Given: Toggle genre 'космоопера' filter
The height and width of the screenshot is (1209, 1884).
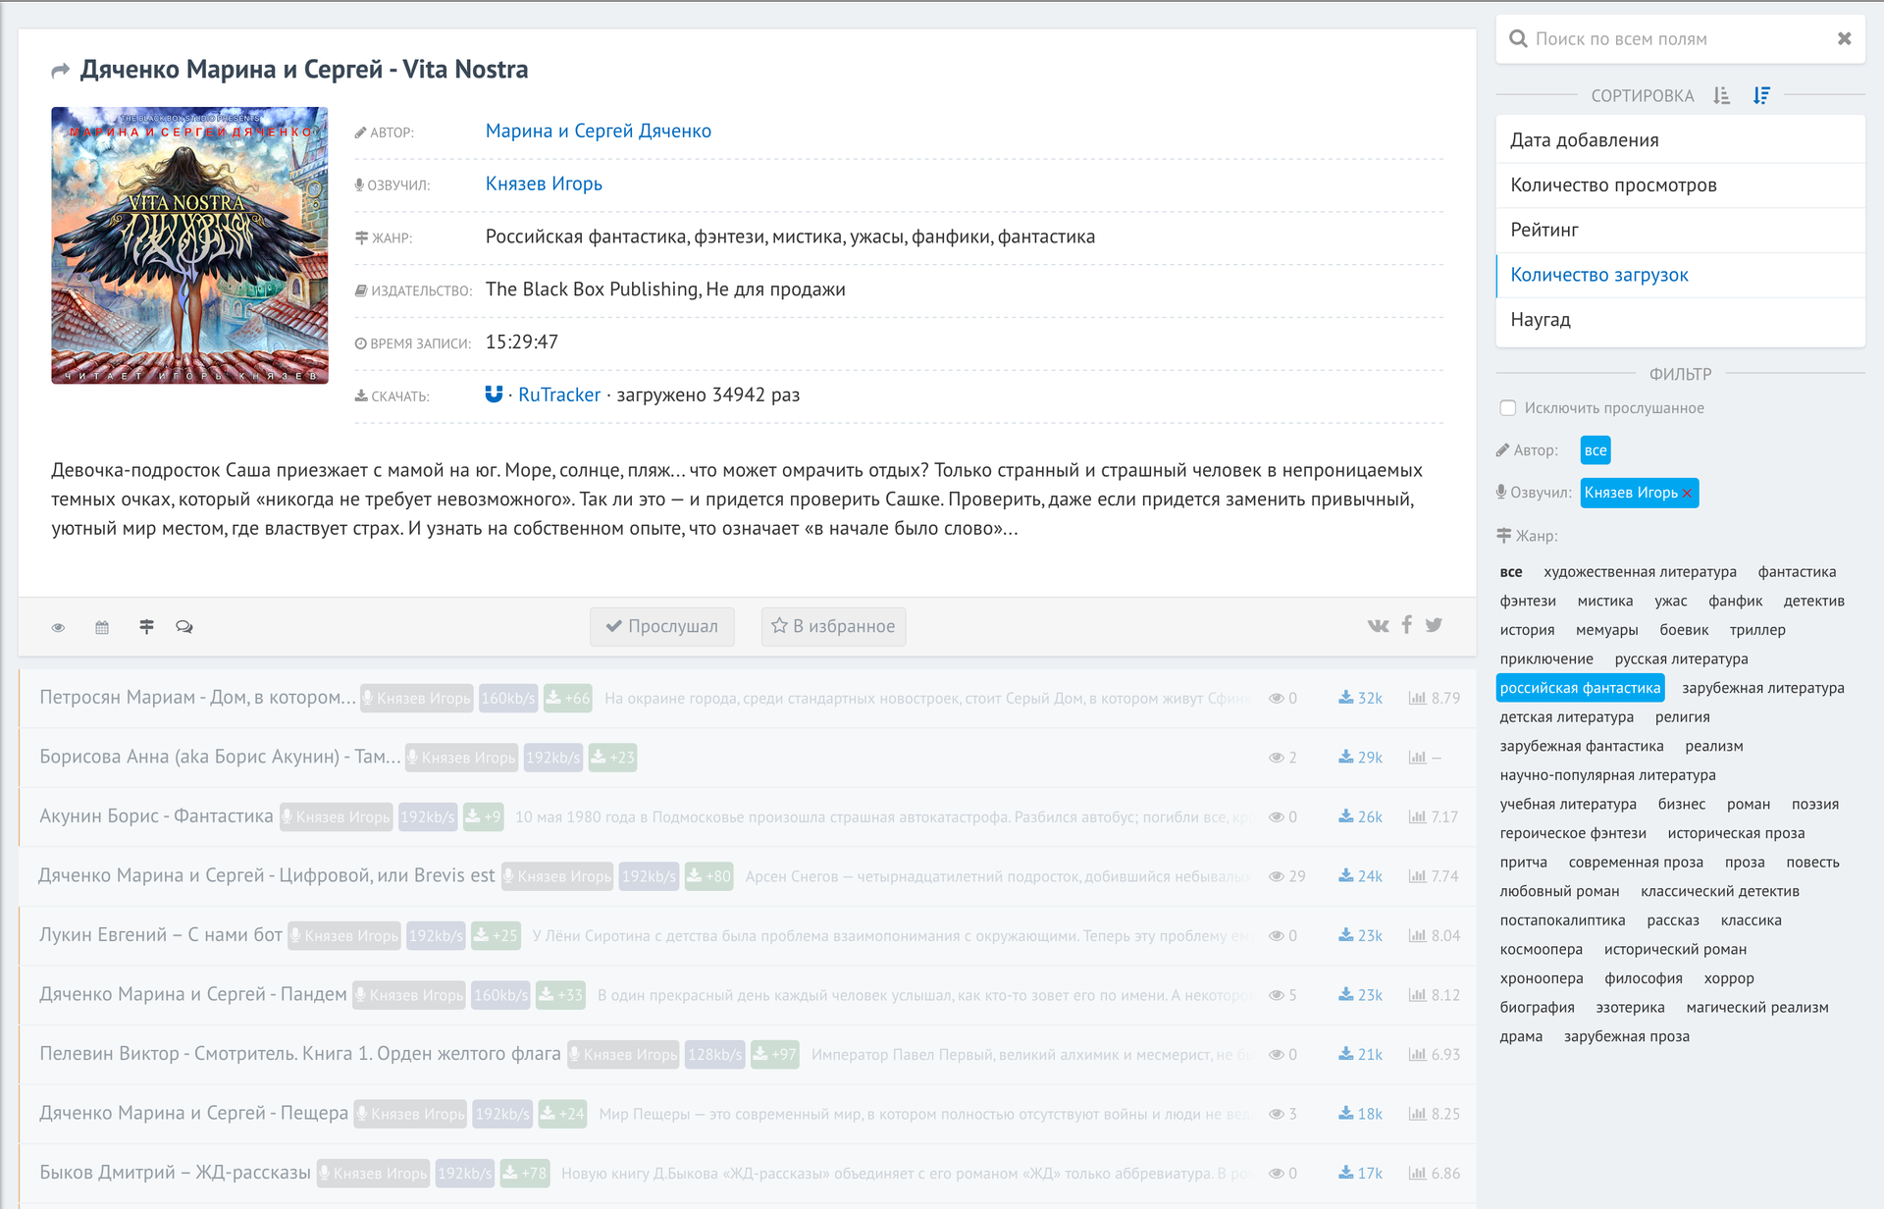Looking at the screenshot, I should coord(1542,949).
